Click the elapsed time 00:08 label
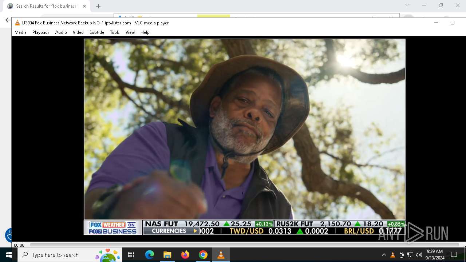Image resolution: width=466 pixels, height=262 pixels. pos(19,245)
